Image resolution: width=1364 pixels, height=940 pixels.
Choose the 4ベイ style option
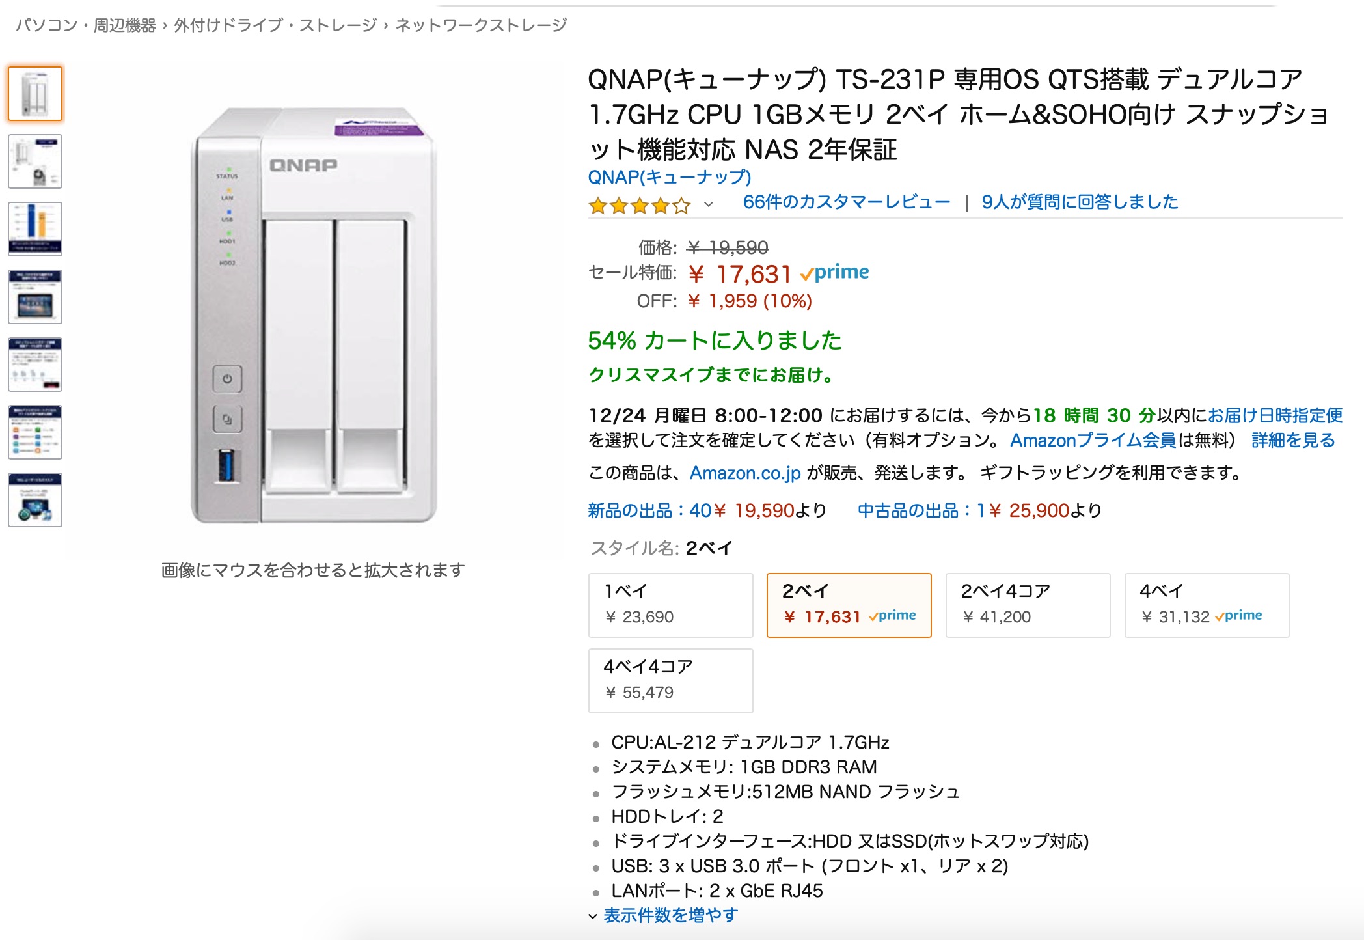point(1207,605)
